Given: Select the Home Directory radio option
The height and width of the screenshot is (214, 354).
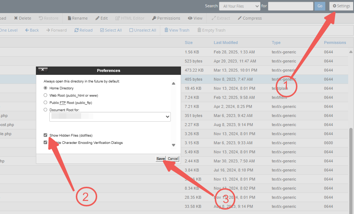Looking at the screenshot, I should tap(45, 88).
